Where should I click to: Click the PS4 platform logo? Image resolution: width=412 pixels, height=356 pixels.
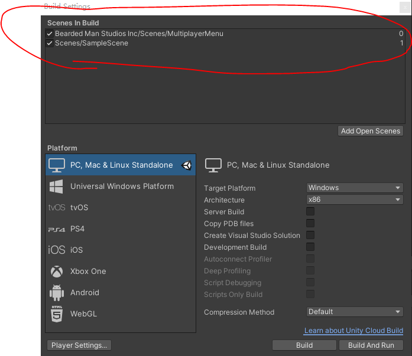pyautogui.click(x=57, y=230)
